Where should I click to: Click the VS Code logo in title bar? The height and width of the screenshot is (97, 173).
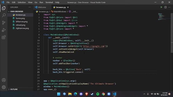click(3, 2)
